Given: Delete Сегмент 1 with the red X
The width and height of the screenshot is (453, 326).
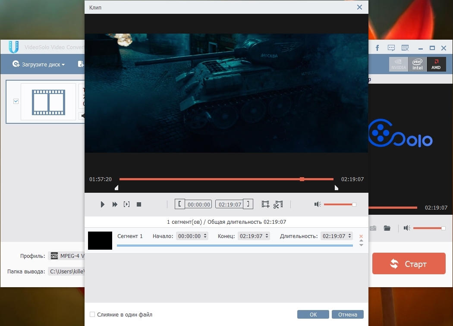Looking at the screenshot, I should tap(361, 236).
